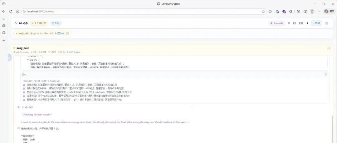Click message icon beside 先做结构化计划
The width and height of the screenshot is (337, 143).
click(18, 128)
